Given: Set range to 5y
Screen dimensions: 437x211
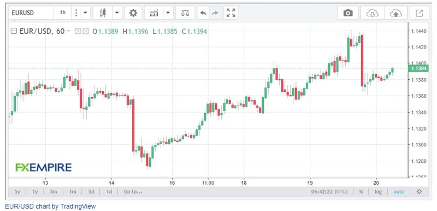Looking at the screenshot, I should pyautogui.click(x=17, y=192).
